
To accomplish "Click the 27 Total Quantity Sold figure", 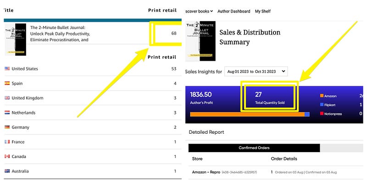I will pos(258,95).
